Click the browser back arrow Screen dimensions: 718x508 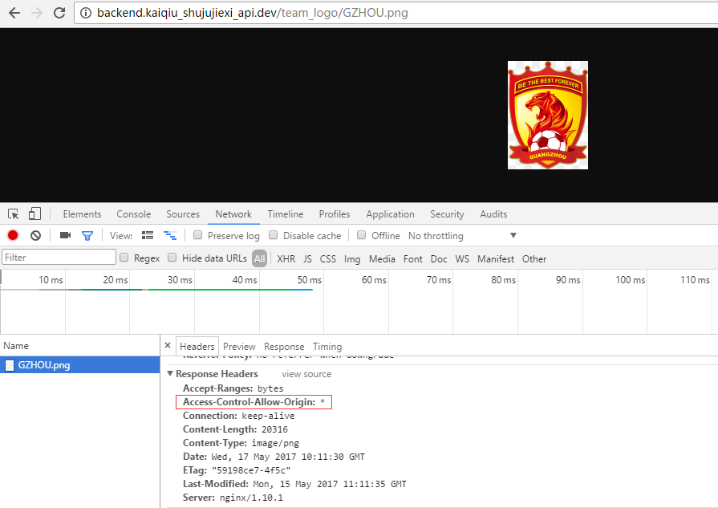(14, 13)
